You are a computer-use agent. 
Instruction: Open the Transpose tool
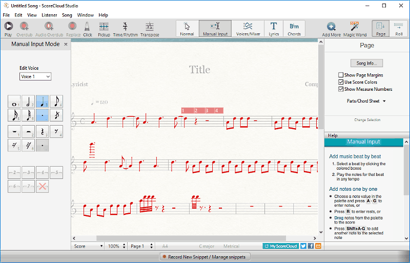pyautogui.click(x=150, y=29)
